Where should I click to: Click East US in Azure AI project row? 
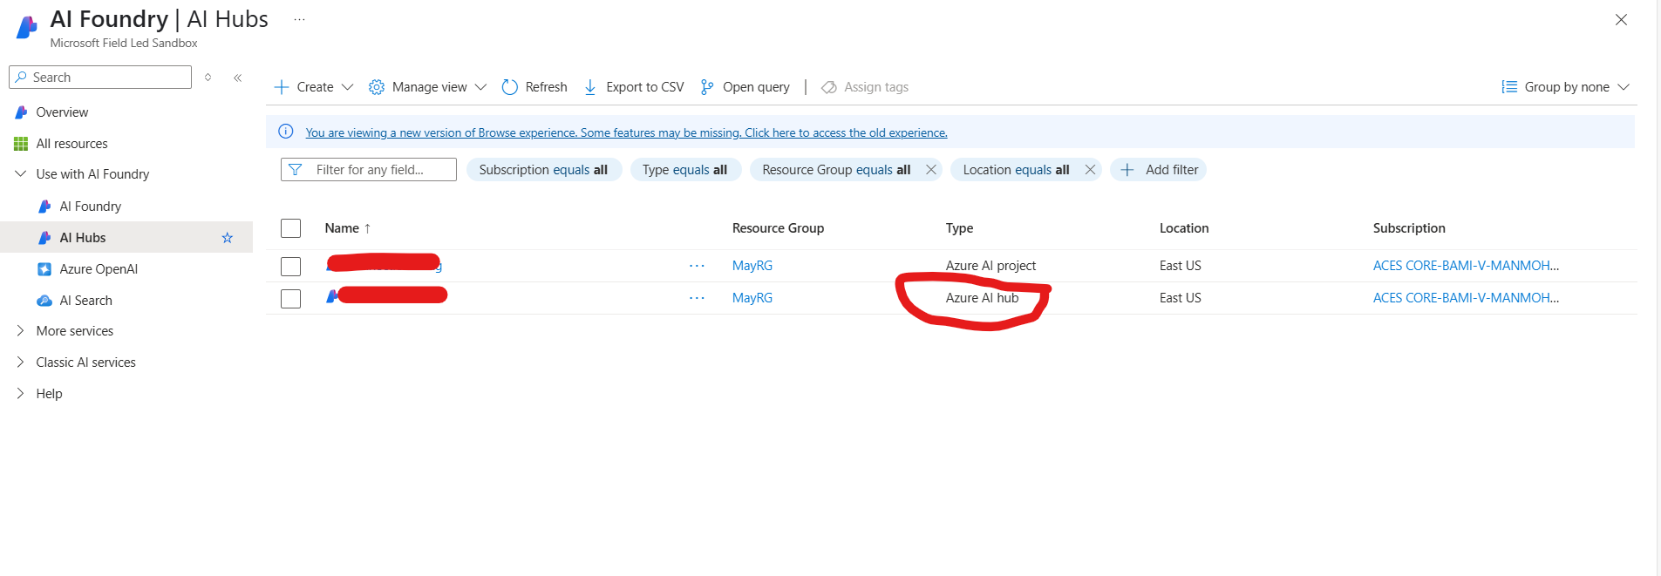pos(1181,266)
